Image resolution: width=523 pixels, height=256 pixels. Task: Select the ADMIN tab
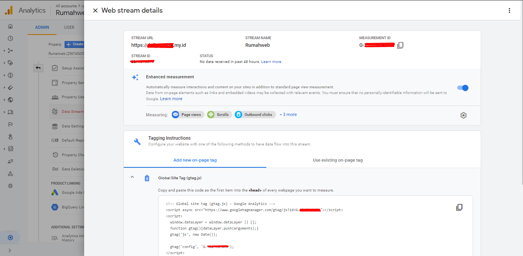pyautogui.click(x=42, y=27)
